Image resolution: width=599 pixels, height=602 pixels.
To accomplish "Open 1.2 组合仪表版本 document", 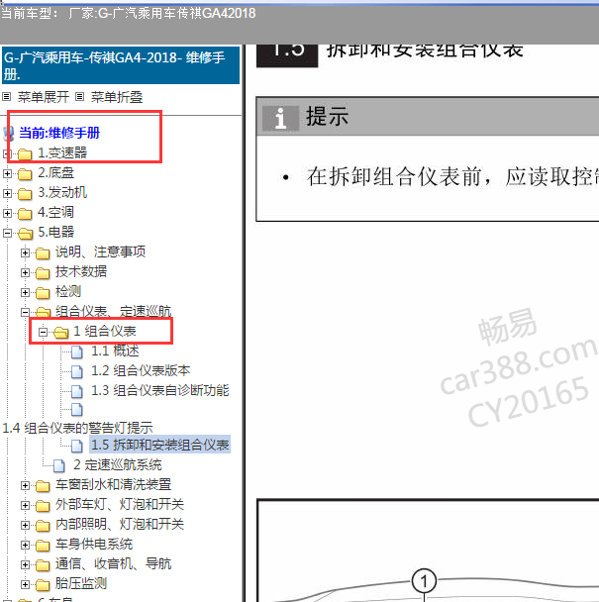I will point(141,371).
